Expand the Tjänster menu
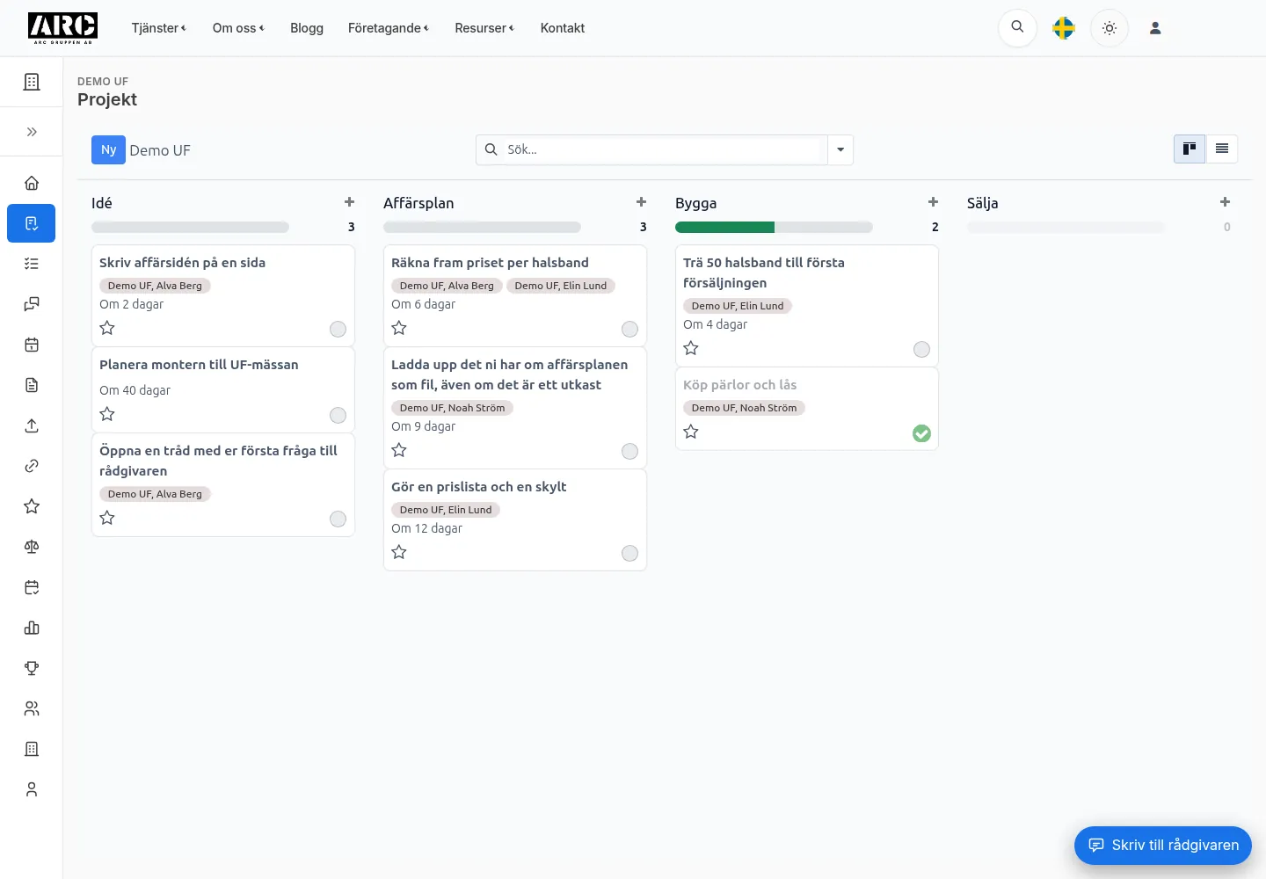 point(159,28)
